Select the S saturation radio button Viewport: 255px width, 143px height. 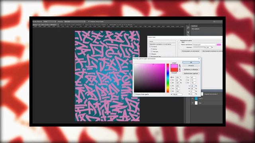pyautogui.click(x=171, y=80)
